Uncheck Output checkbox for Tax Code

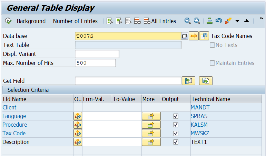(x=176, y=134)
